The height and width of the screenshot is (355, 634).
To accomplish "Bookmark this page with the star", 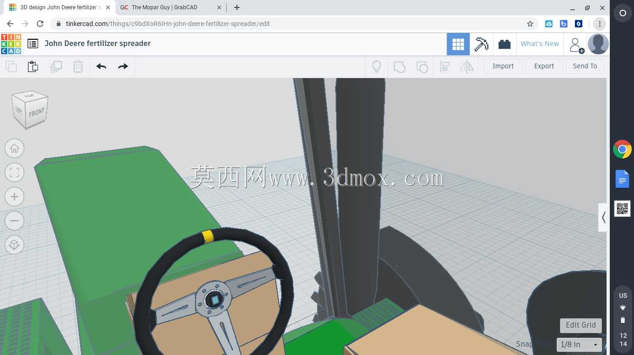I will pos(530,24).
